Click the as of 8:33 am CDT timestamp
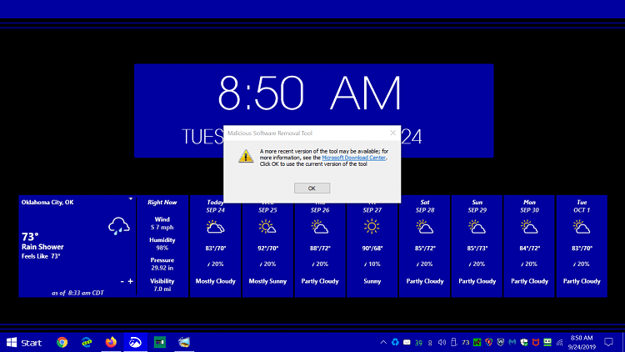 pyautogui.click(x=77, y=293)
